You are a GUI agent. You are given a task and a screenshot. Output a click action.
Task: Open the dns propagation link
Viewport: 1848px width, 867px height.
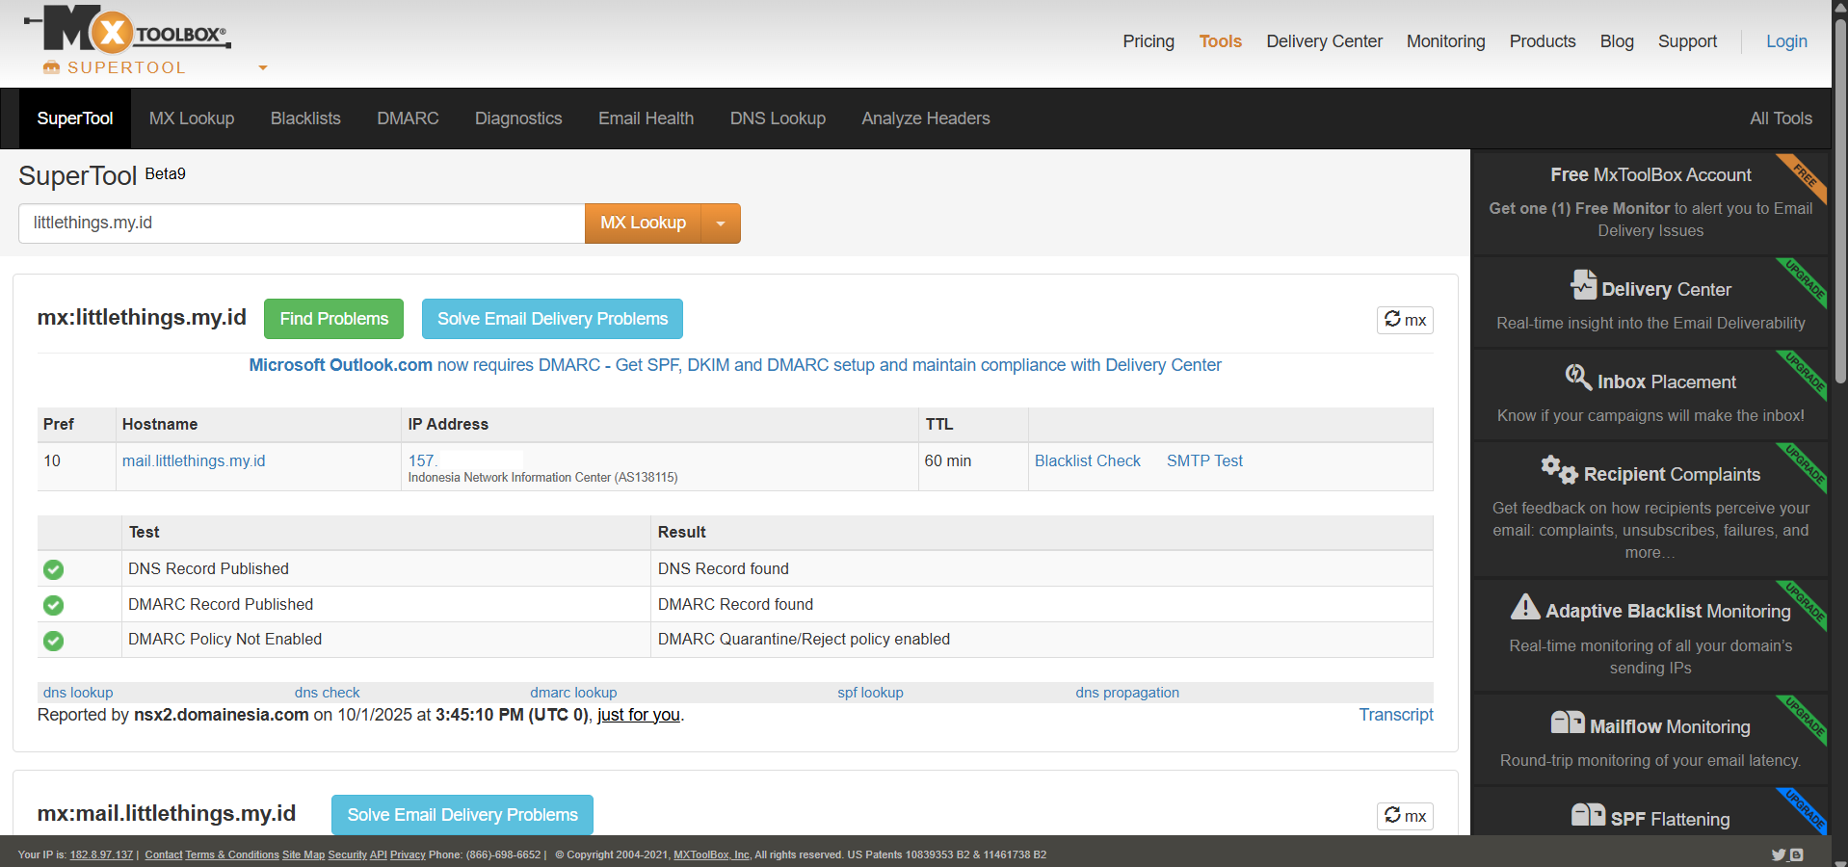click(1127, 693)
